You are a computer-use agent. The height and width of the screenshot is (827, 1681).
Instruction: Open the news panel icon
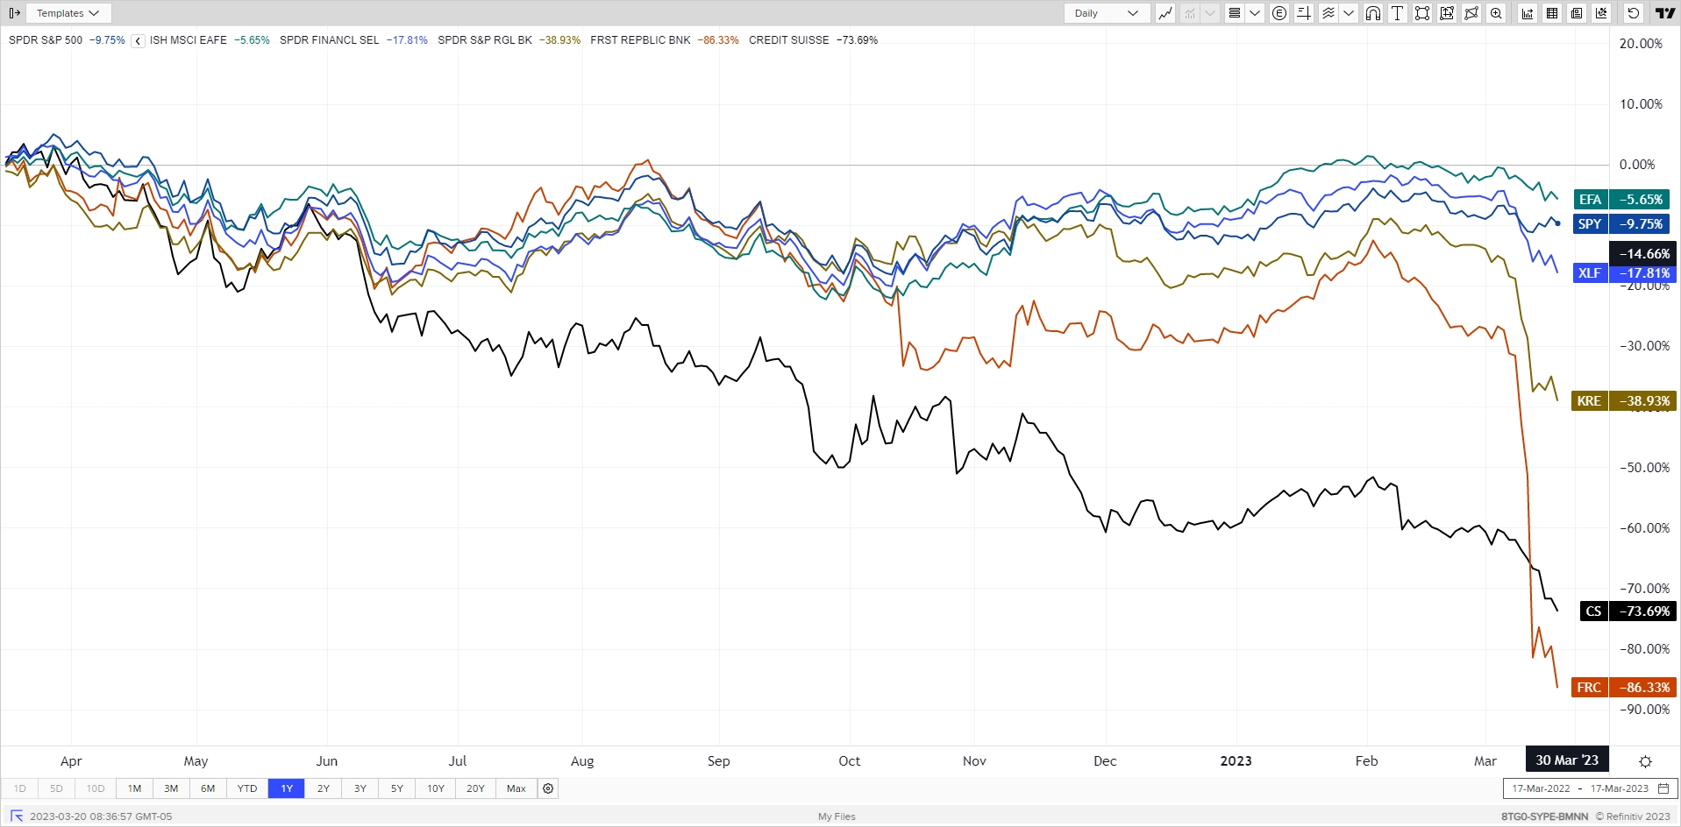(1577, 13)
